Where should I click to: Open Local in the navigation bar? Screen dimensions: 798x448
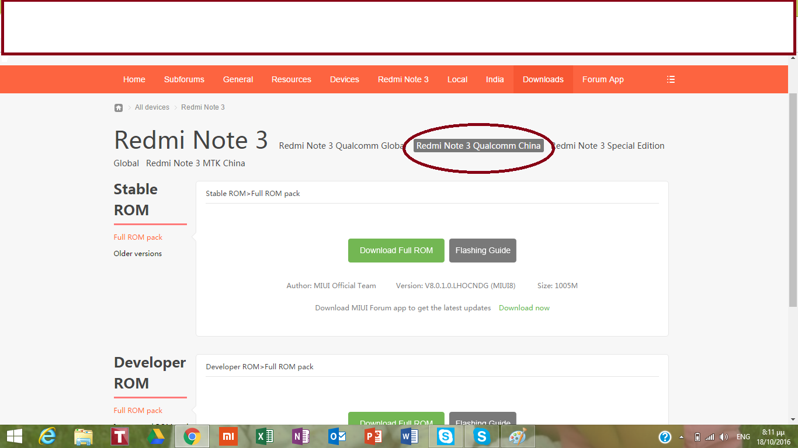(457, 79)
